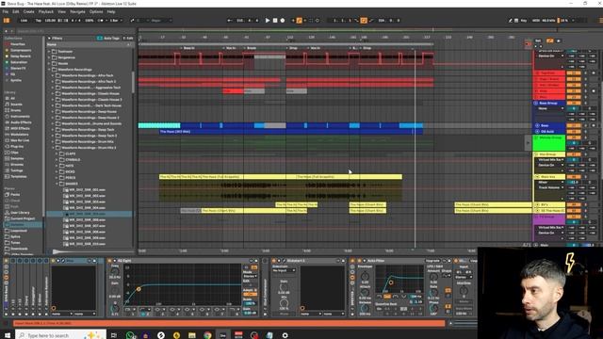Image resolution: width=603 pixels, height=339 pixels.
Task: Open Drums in the Library
Action: (x=15, y=110)
